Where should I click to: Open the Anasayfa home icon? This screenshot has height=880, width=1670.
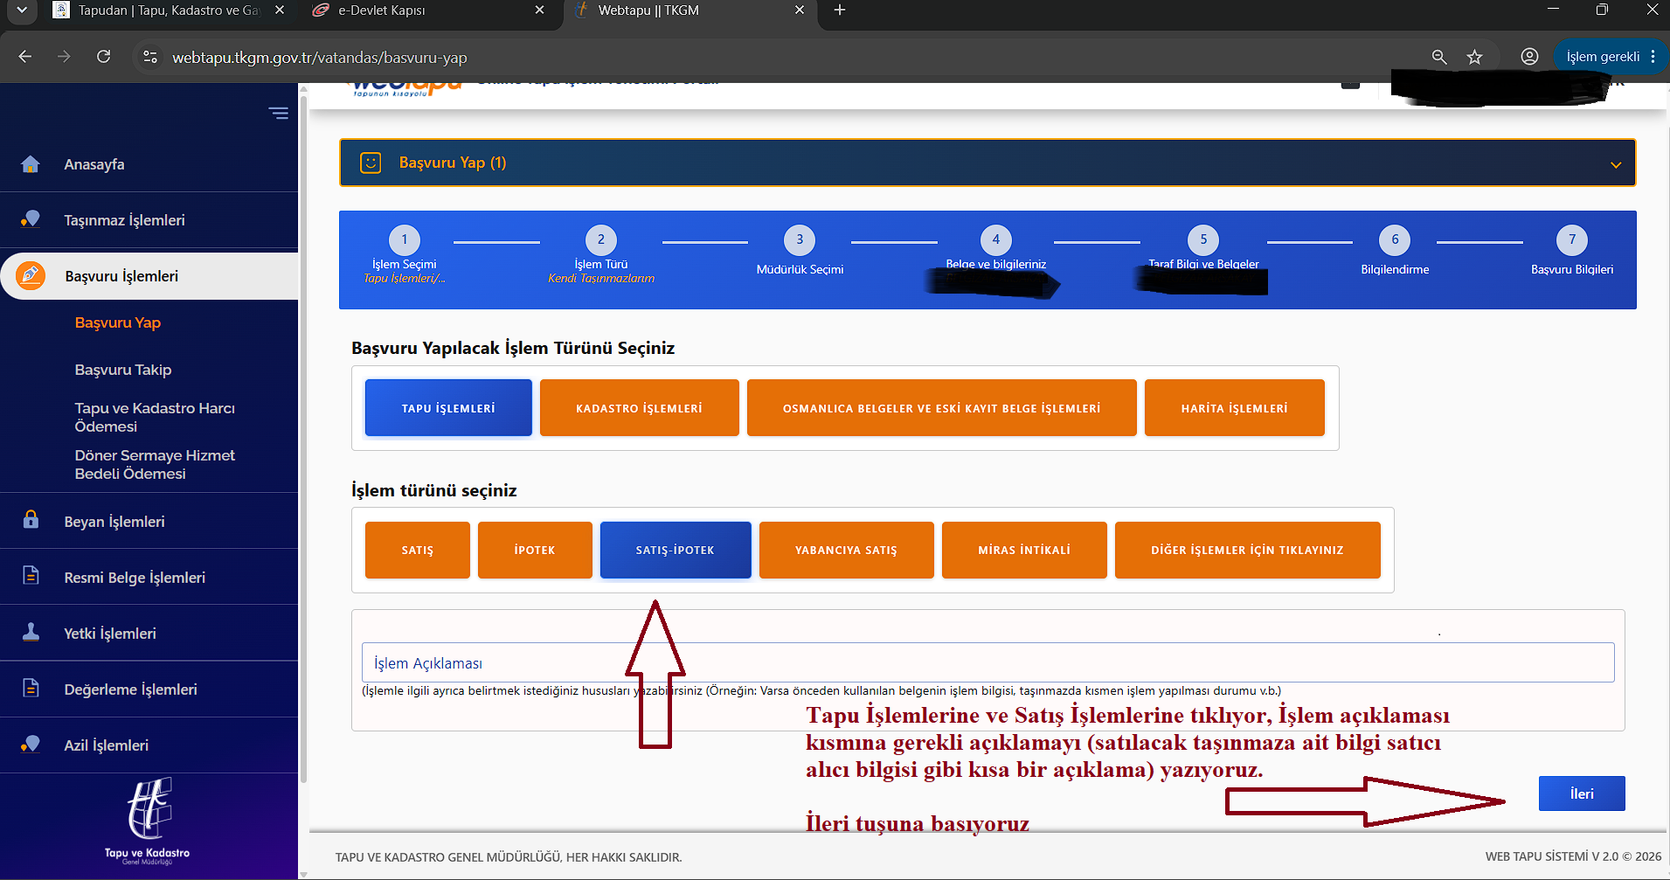(x=31, y=164)
